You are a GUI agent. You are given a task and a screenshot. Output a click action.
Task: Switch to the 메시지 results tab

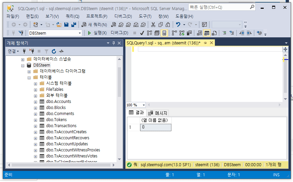pyautogui.click(x=158, y=113)
